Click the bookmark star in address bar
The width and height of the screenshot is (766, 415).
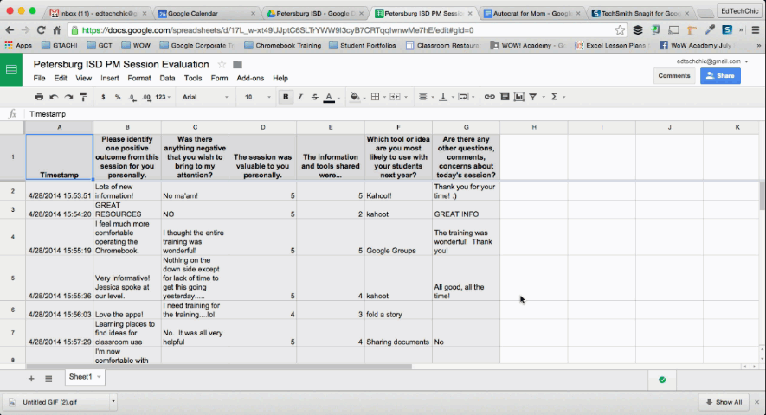coord(620,30)
